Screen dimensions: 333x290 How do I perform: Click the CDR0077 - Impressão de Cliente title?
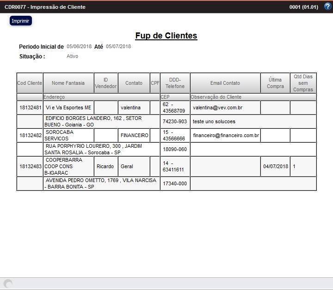point(45,7)
